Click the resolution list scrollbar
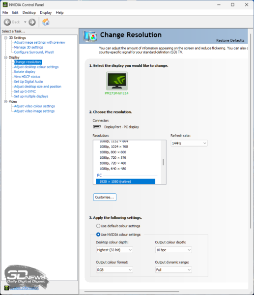The height and width of the screenshot is (295, 254). (163, 162)
